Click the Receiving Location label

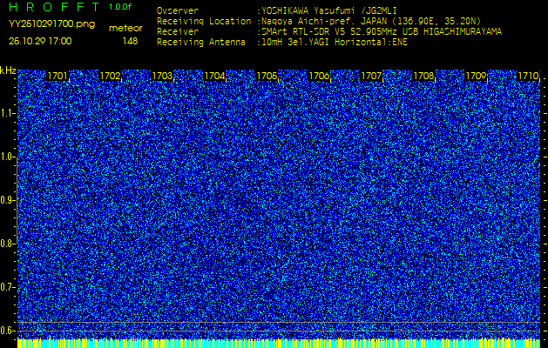(x=204, y=21)
